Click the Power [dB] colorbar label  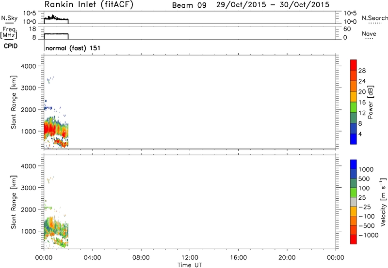coord(370,102)
